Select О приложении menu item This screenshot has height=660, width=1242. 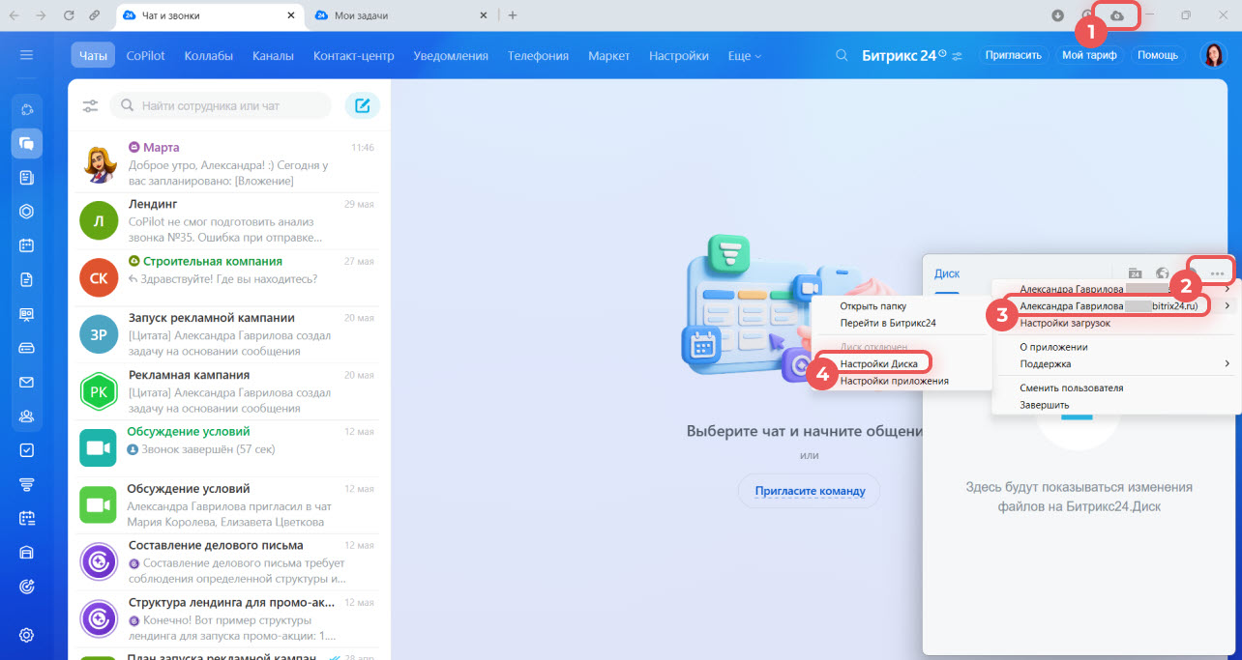pyautogui.click(x=1054, y=347)
